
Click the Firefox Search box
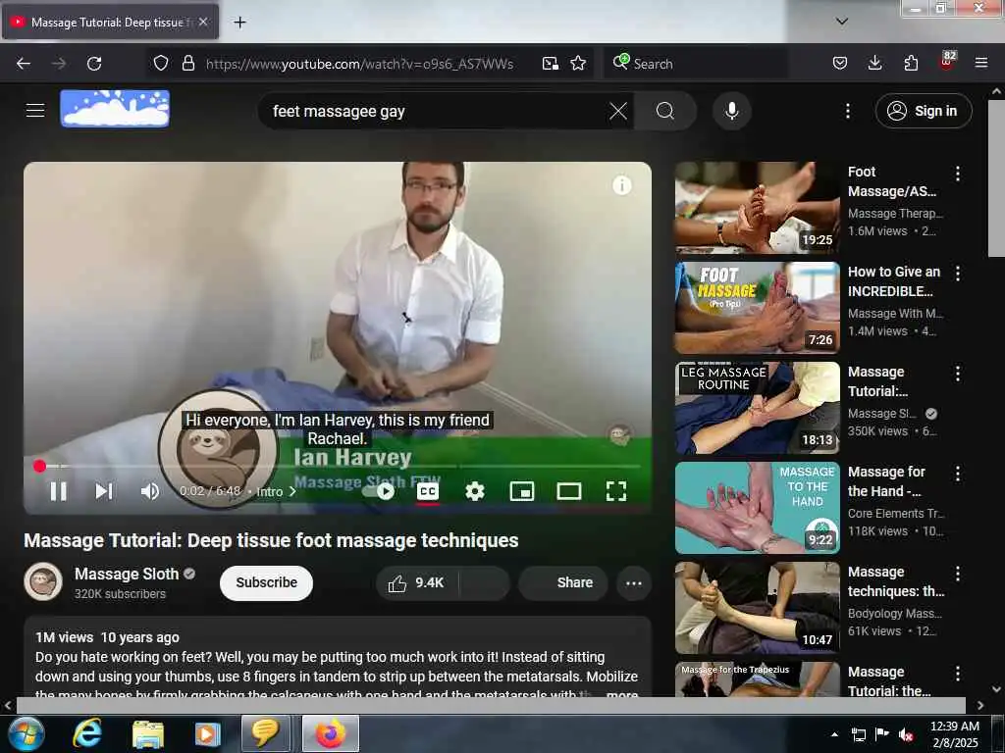[696, 64]
